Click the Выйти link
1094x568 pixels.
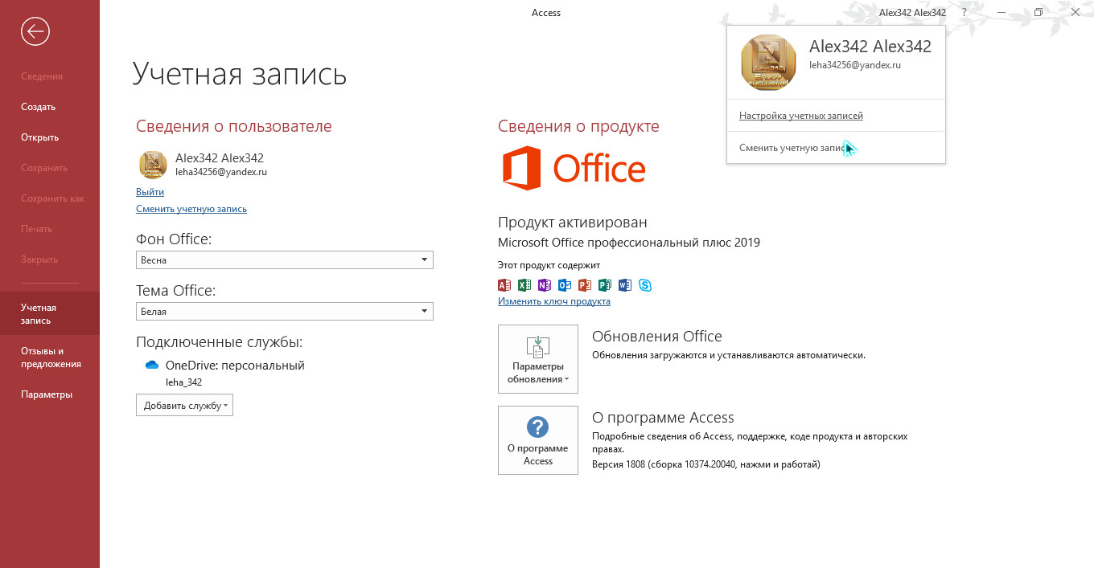coord(150,192)
